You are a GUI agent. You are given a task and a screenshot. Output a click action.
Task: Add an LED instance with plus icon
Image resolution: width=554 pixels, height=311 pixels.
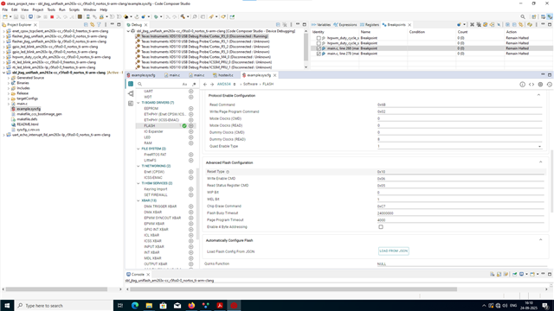pos(190,137)
